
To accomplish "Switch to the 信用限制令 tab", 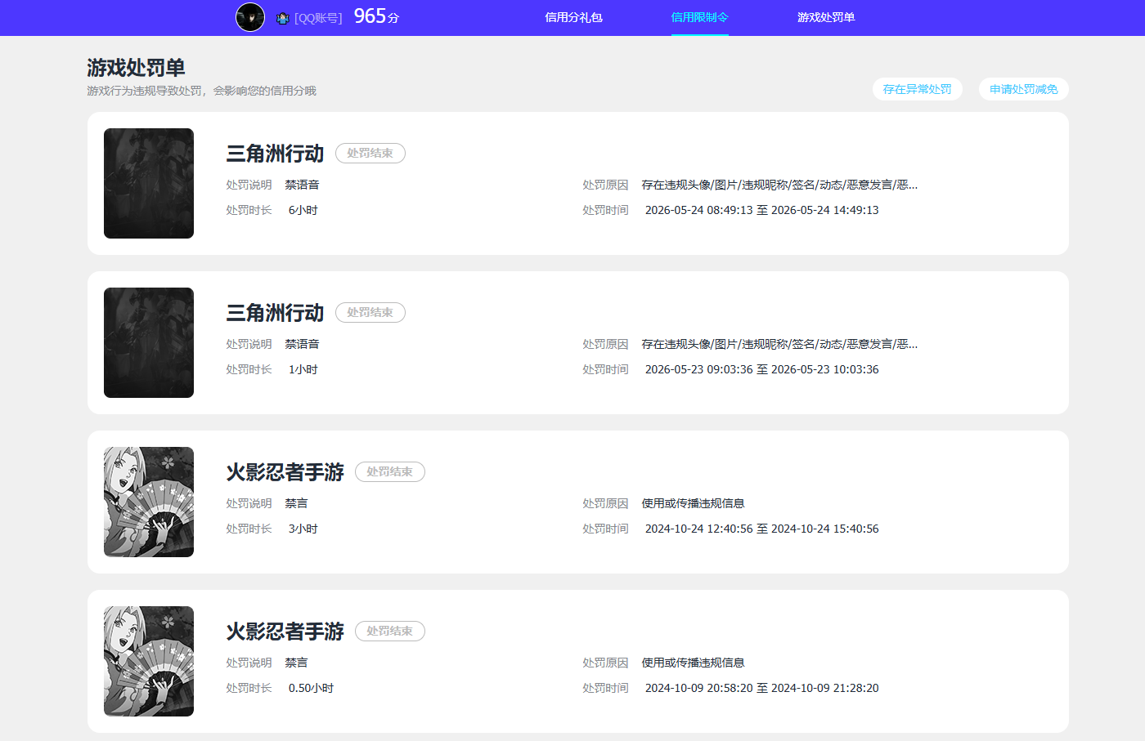I will pyautogui.click(x=700, y=17).
